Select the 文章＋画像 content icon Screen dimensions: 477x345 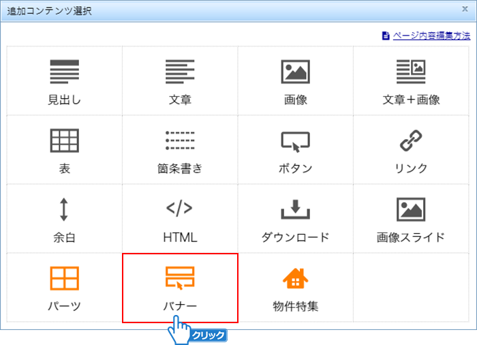(x=411, y=72)
